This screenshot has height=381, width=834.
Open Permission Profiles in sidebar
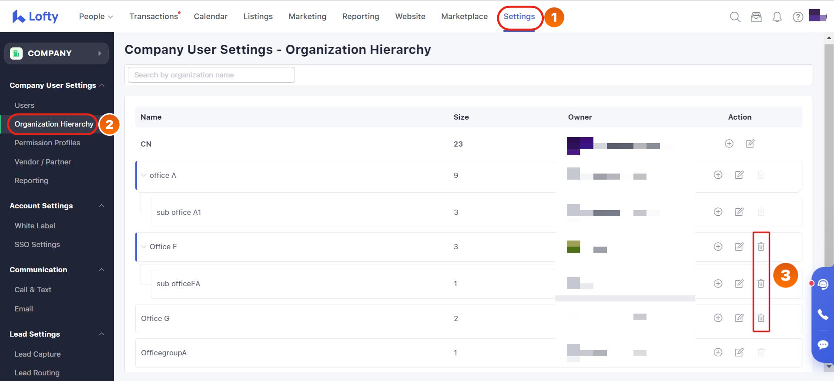tap(47, 143)
